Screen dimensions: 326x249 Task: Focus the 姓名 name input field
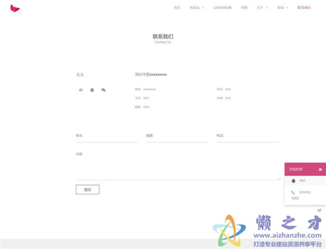pos(107,137)
